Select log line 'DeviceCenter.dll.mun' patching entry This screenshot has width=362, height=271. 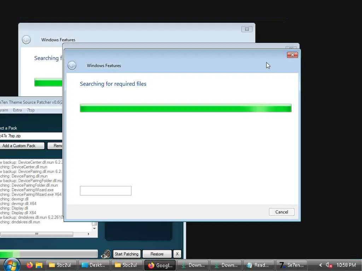click(24, 167)
